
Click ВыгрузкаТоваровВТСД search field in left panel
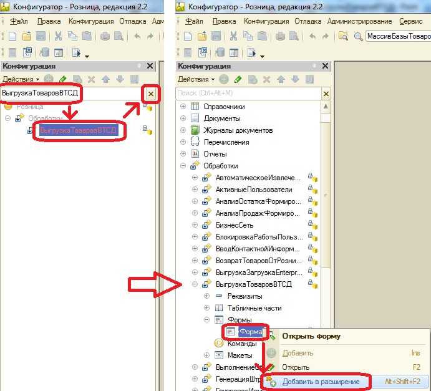(72, 93)
